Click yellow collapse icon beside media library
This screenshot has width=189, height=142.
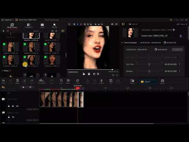click(63, 31)
